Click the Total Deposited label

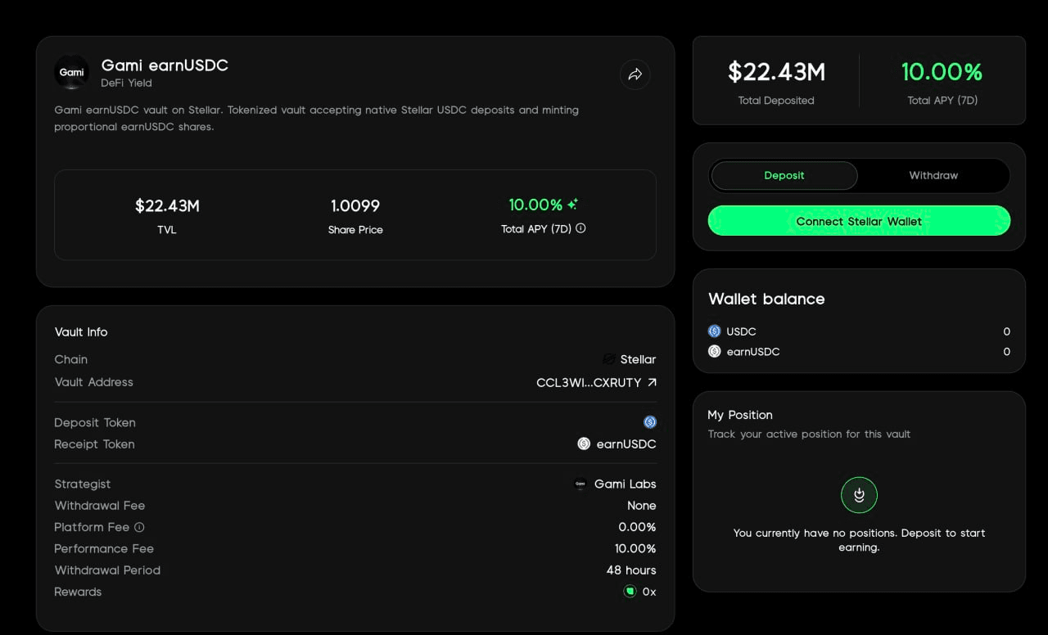tap(776, 101)
